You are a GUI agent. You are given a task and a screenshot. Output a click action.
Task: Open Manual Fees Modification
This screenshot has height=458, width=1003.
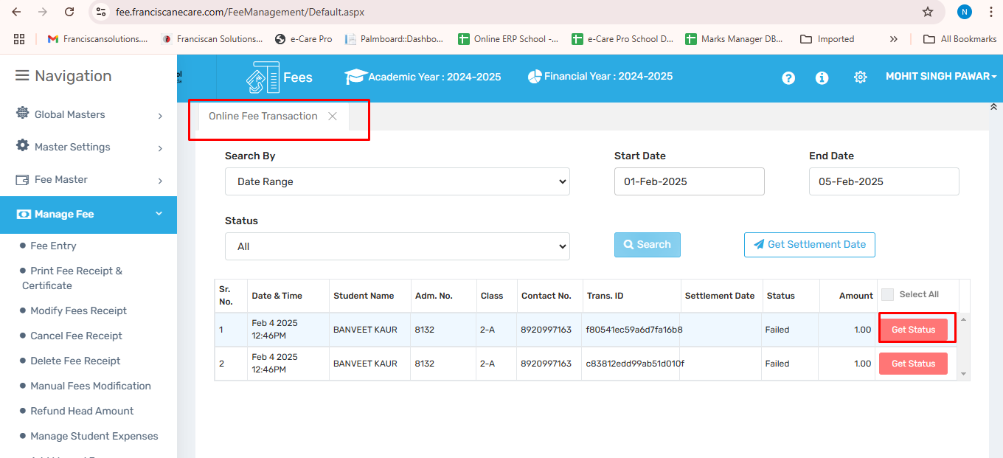[91, 386]
